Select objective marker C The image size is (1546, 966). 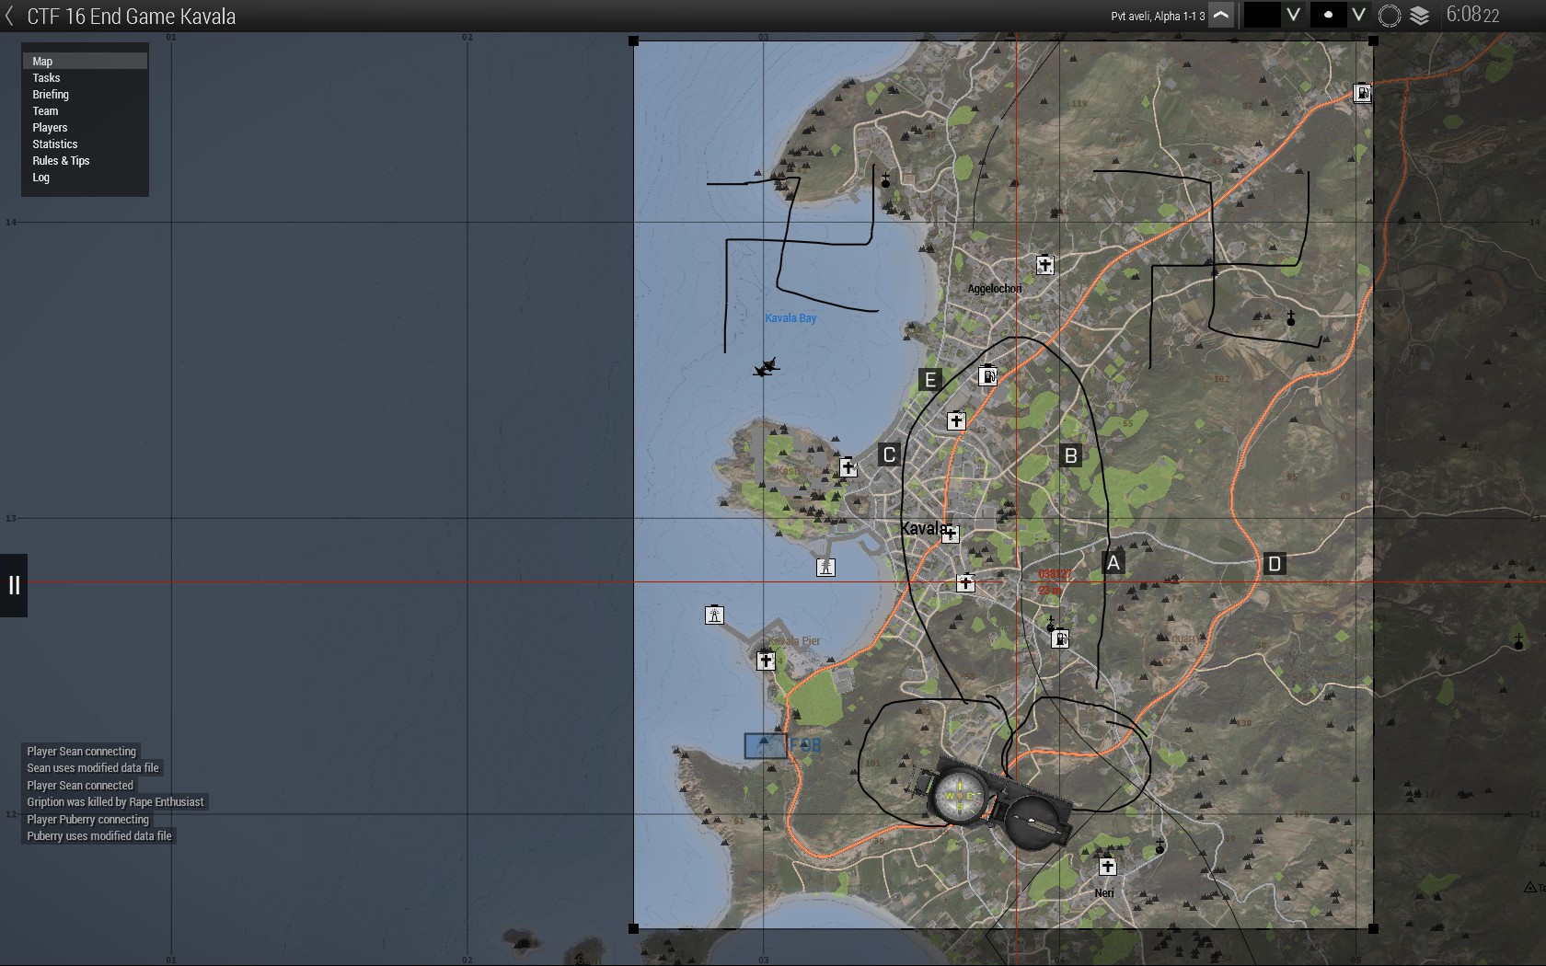pyautogui.click(x=889, y=454)
